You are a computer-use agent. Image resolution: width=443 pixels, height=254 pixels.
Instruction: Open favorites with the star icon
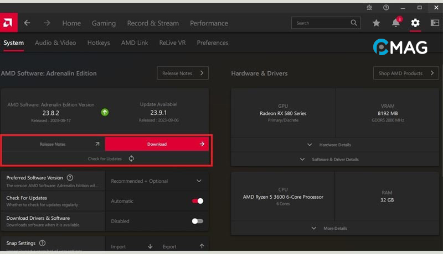point(377,23)
